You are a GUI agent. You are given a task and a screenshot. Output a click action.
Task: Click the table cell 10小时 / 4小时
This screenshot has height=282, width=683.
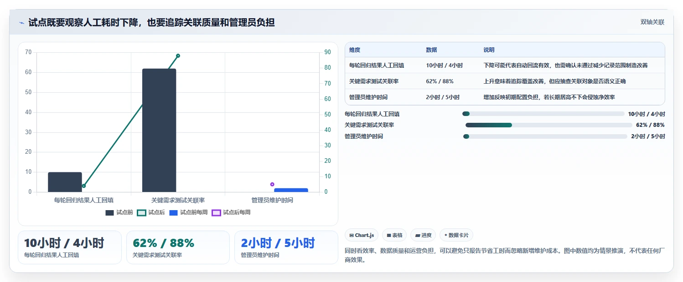point(445,65)
